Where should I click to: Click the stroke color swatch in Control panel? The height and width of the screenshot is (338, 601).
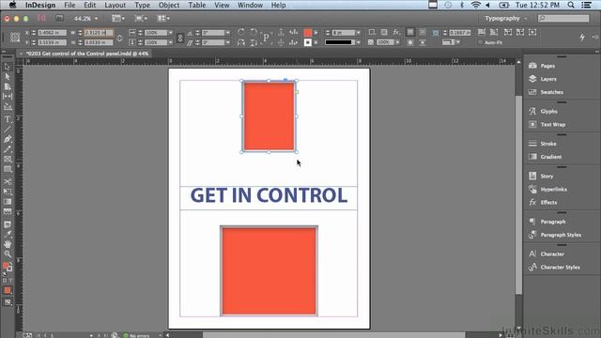pyautogui.click(x=308, y=42)
